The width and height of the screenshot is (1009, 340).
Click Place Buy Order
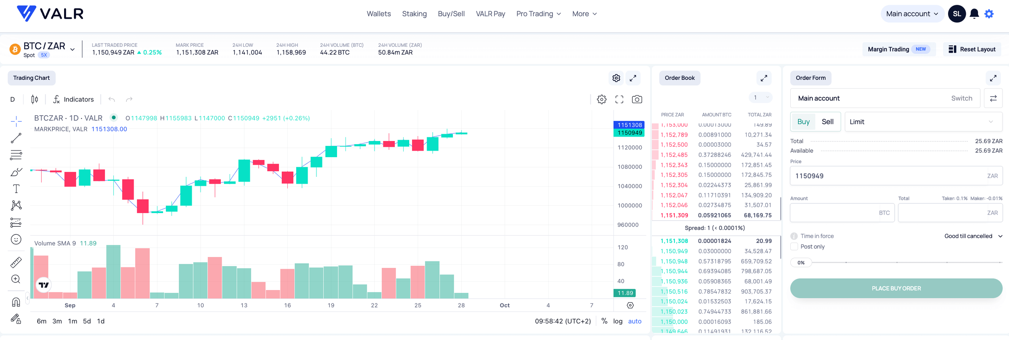pyautogui.click(x=896, y=288)
